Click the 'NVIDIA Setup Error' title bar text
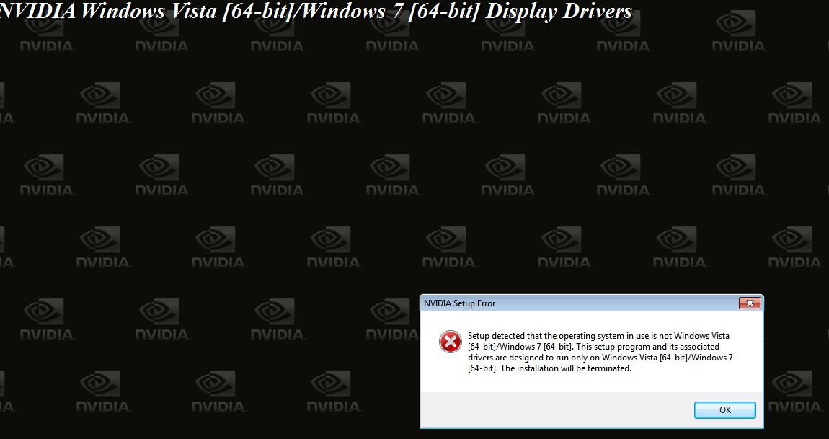 pyautogui.click(x=459, y=303)
